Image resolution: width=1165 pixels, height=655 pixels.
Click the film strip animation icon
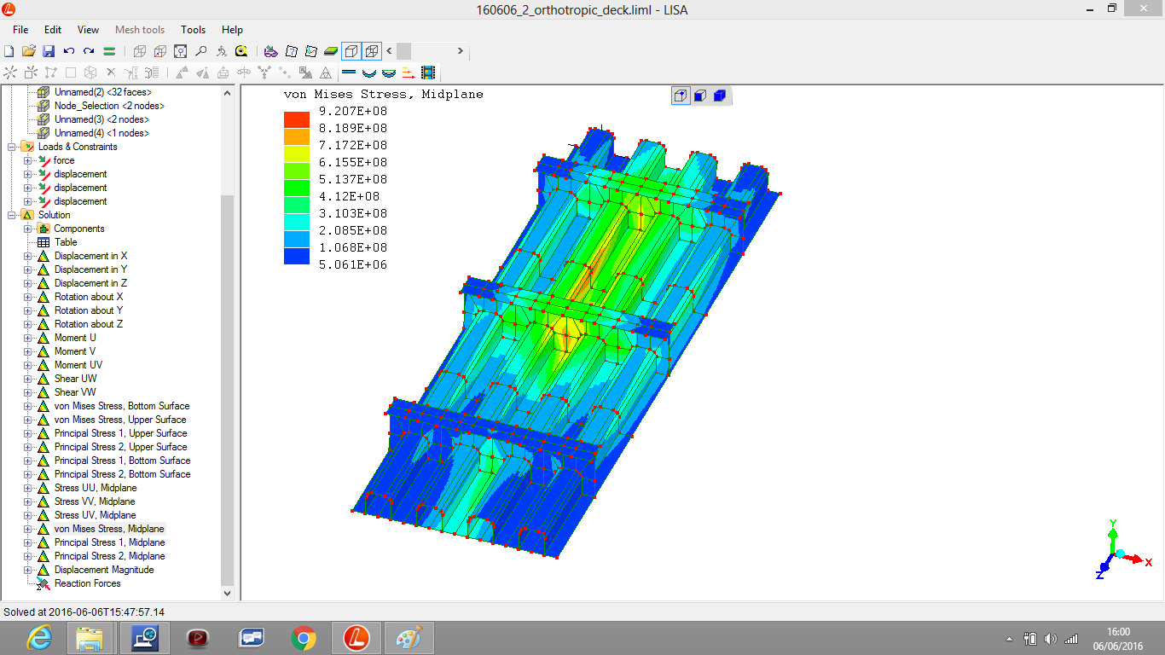428,72
